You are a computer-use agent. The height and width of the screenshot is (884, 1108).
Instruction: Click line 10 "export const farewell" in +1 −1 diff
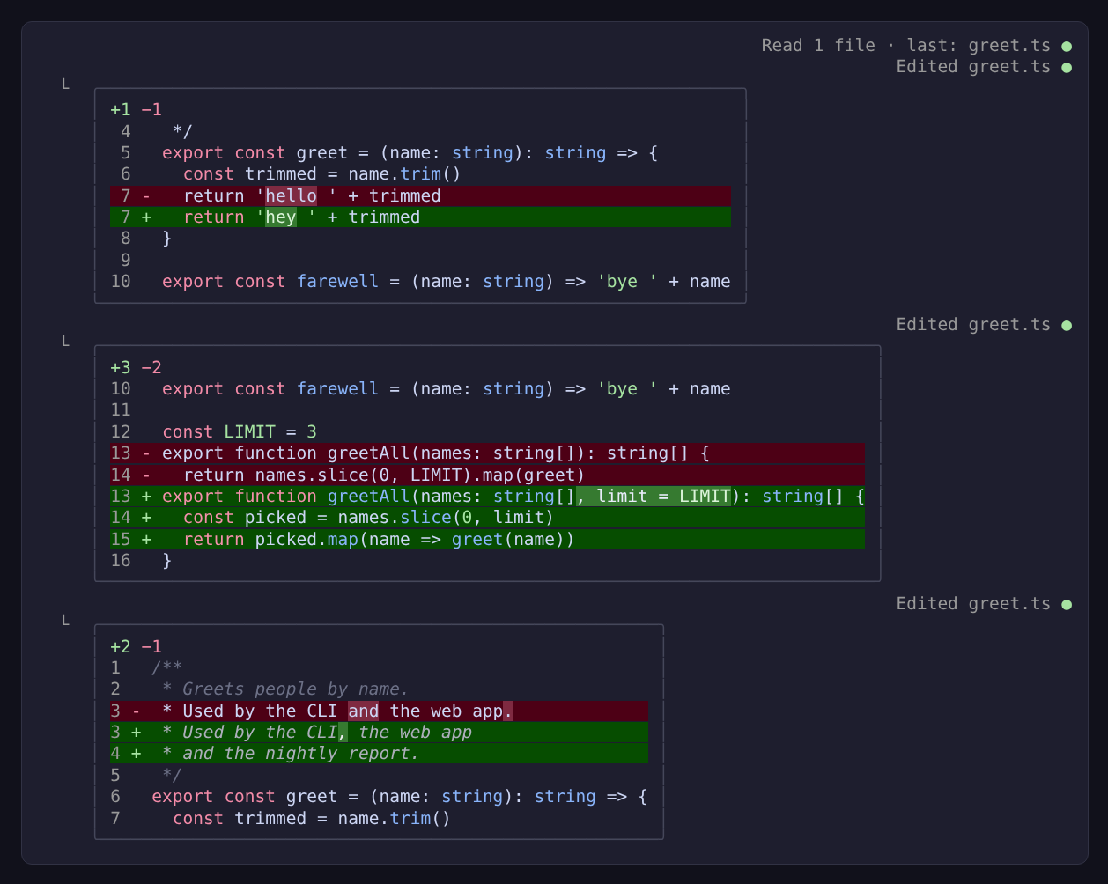(x=446, y=281)
